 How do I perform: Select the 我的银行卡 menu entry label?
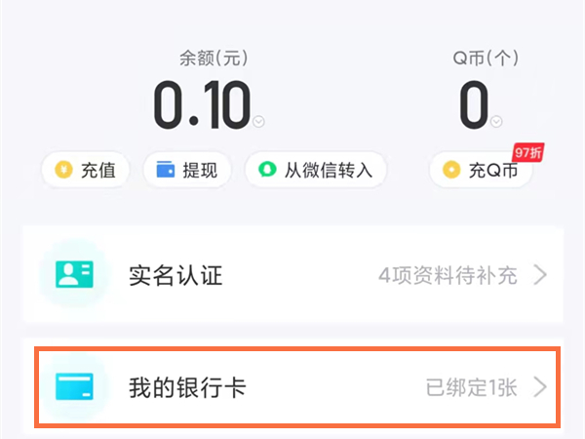187,388
